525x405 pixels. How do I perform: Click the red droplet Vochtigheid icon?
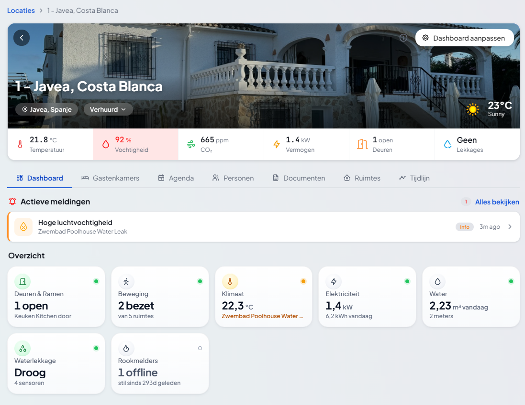pyautogui.click(x=106, y=144)
